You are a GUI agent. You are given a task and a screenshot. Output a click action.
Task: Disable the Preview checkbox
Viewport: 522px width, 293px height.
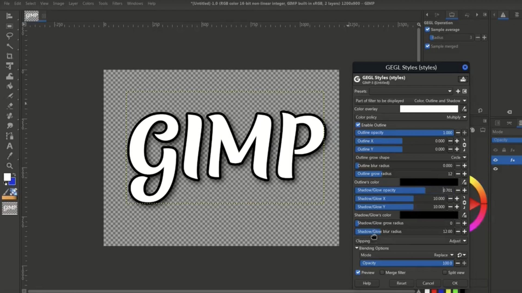[358, 272]
